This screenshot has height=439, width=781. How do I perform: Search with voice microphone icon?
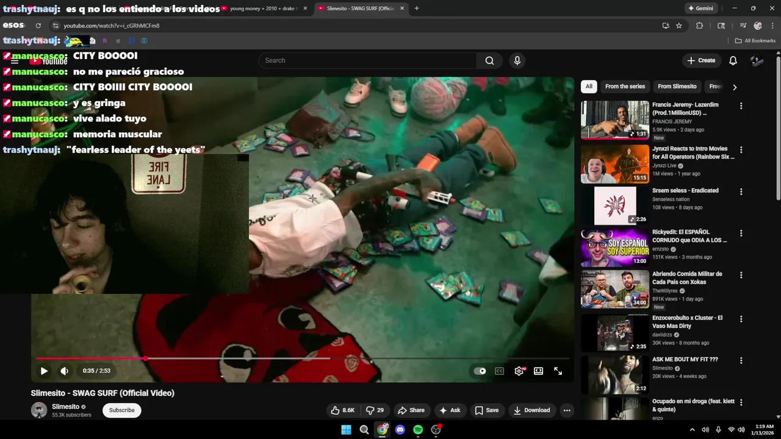[517, 60]
